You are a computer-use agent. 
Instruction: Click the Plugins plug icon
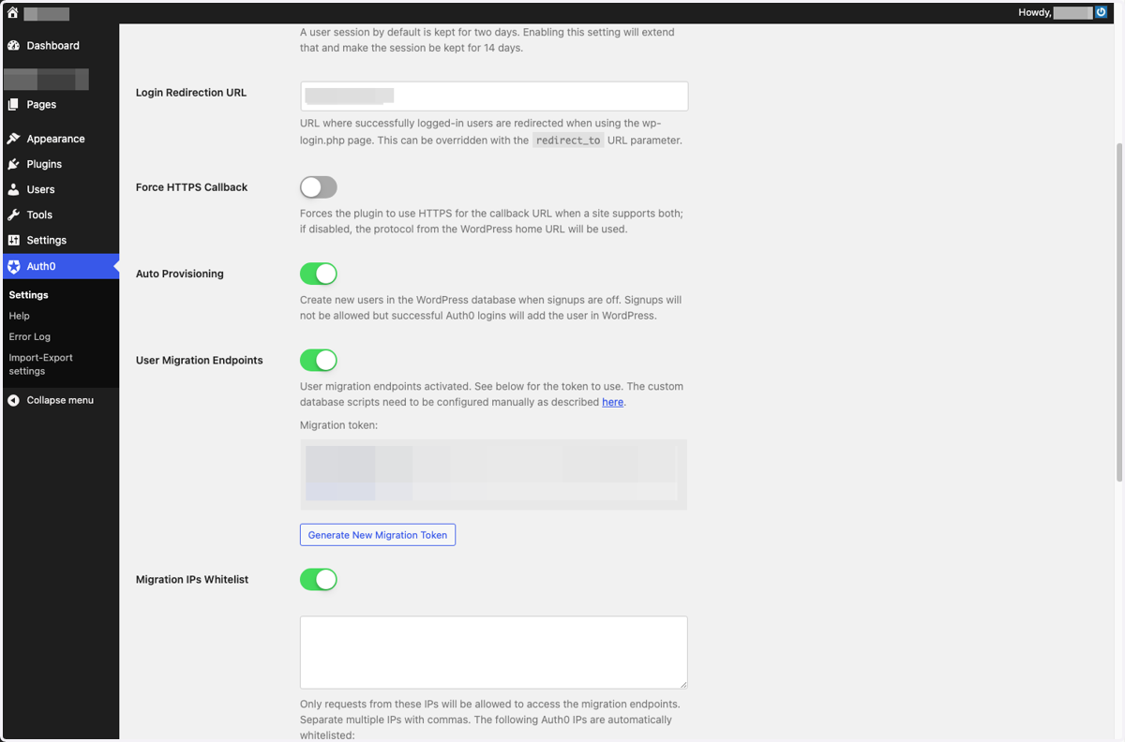tap(13, 164)
